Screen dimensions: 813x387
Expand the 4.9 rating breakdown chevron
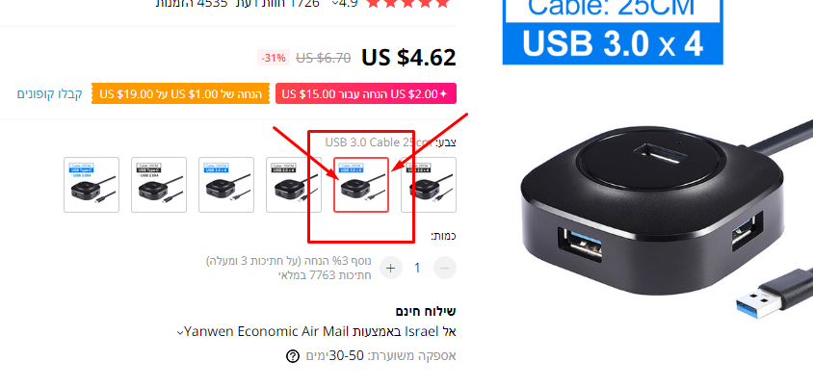click(335, 4)
